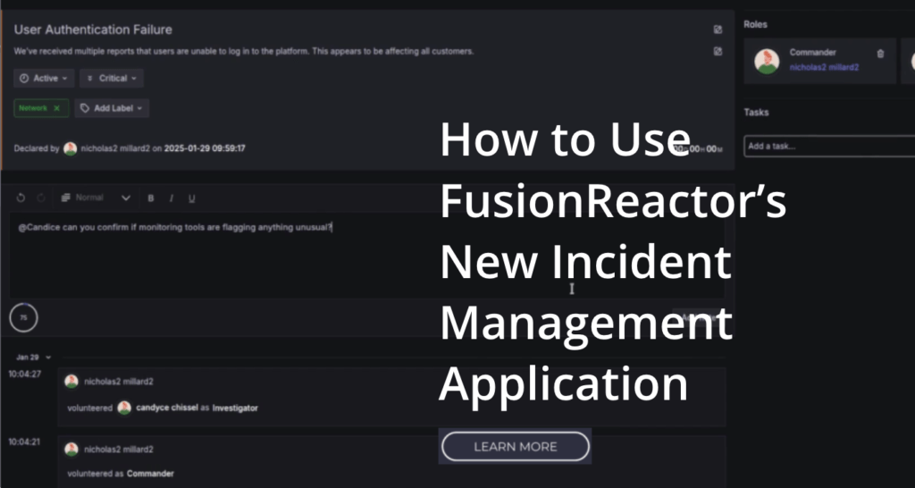915x488 pixels.
Task: Click the declared date 2025-01-29 09:59:17
Action: point(205,148)
